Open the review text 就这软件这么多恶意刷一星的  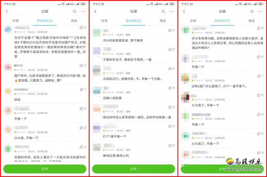(x=137, y=117)
